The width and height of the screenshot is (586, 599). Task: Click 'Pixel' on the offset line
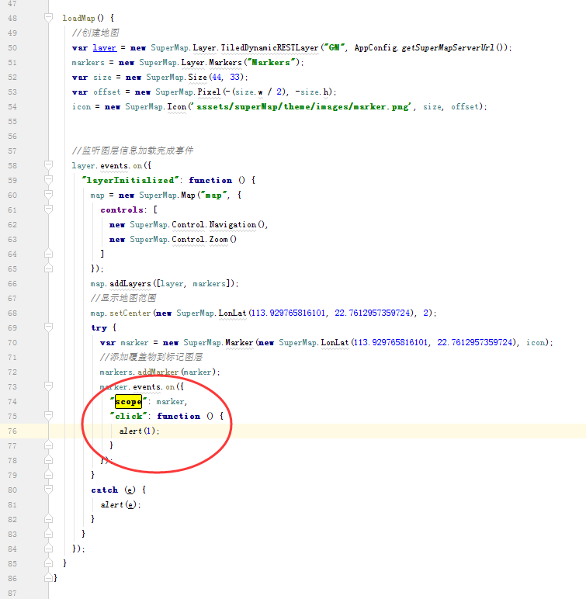point(209,92)
